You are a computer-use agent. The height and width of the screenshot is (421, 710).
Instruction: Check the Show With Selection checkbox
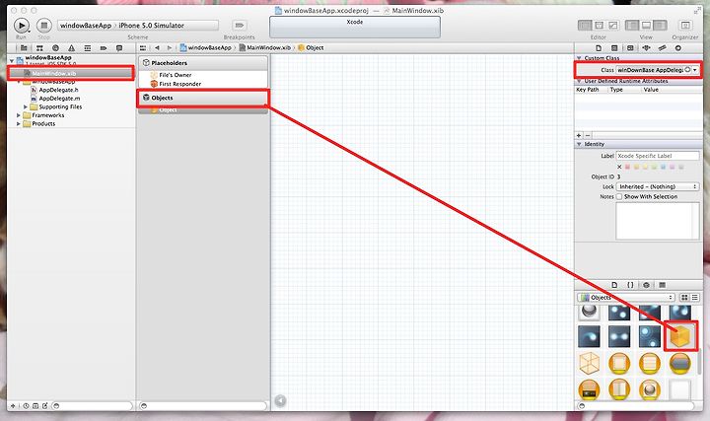coord(619,196)
